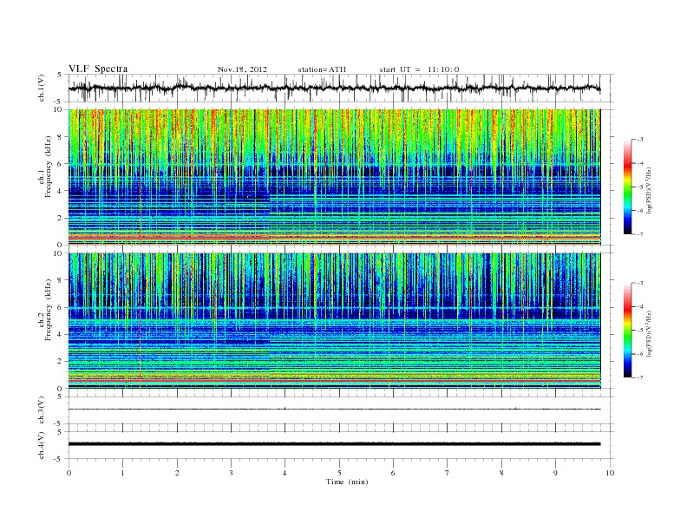The image size is (687, 531).
Task: Click the "-3" tick on ch.1 color bar
Action: tap(639, 140)
